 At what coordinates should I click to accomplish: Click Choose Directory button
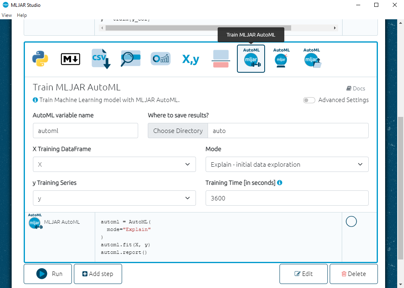point(178,131)
